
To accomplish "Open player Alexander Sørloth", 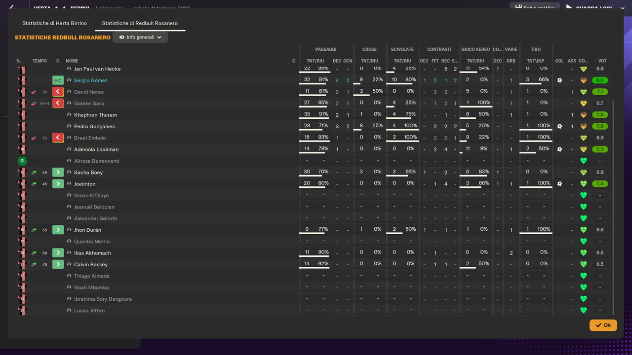I will pos(95,218).
